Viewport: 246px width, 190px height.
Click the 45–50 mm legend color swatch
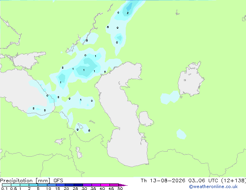click(114, 185)
